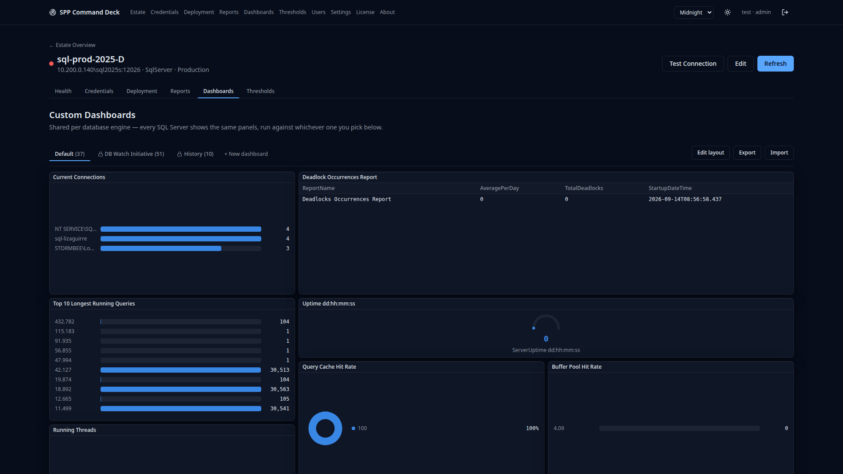Screen dimensions: 843x474
Task: Click the blue legend dot labeled 100
Action: (353, 428)
